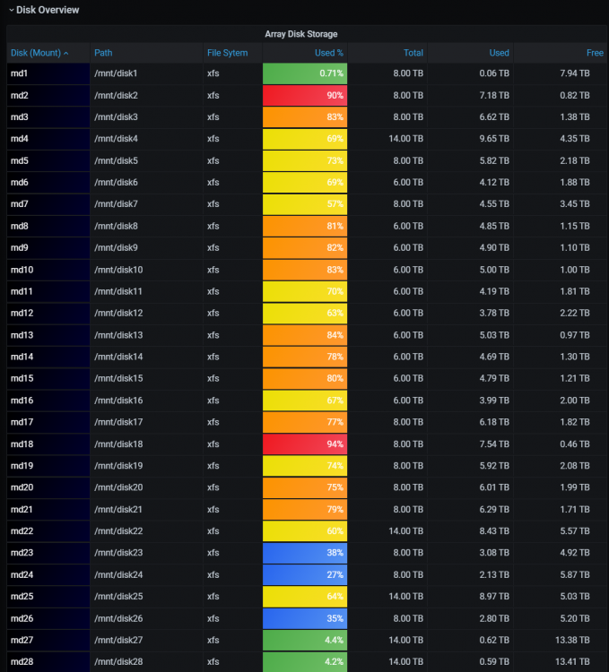609x672 pixels.
Task: Click the md4 total 14.00 TB cell
Action: click(x=387, y=138)
